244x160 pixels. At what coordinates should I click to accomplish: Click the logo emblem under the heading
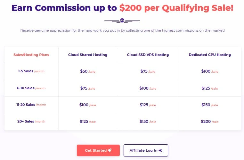point(122,20)
